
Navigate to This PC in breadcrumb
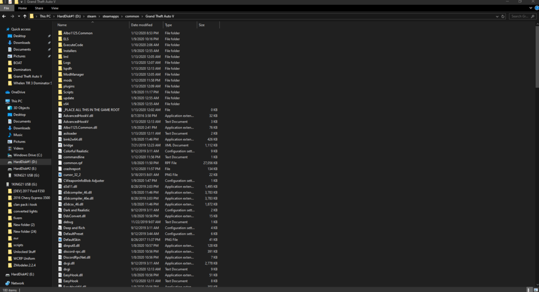pos(45,16)
